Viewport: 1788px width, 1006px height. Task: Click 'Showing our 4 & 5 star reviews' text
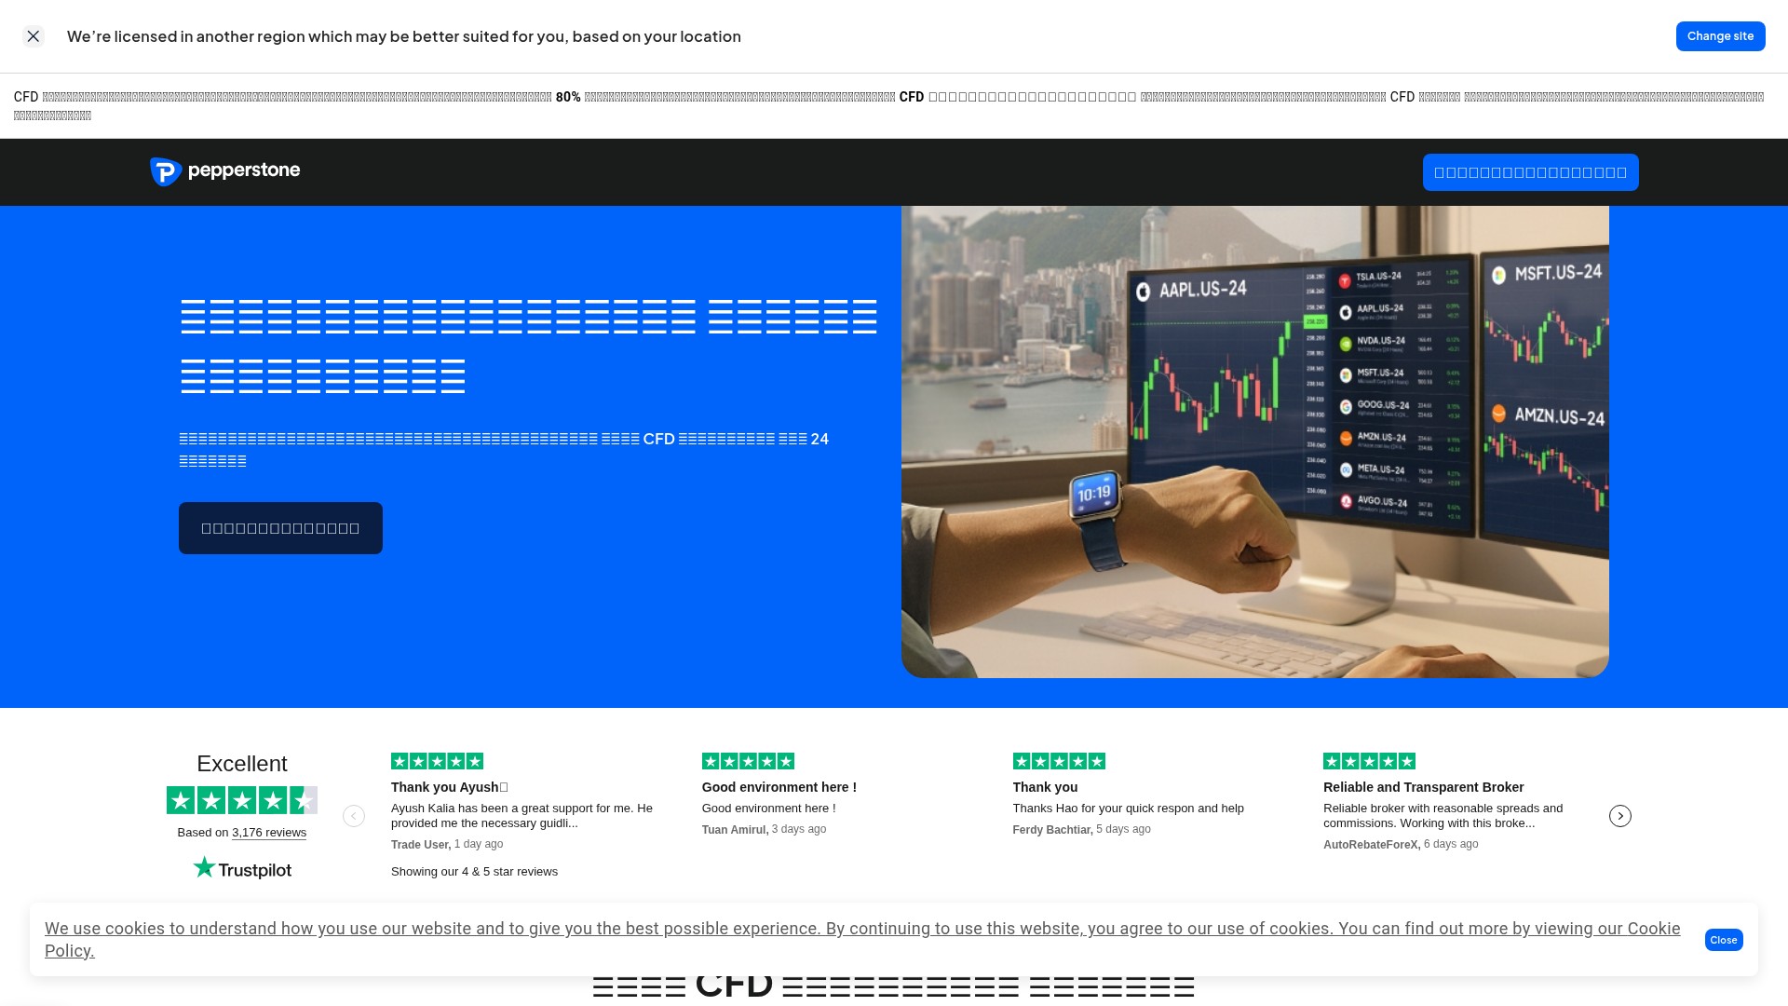tap(474, 872)
